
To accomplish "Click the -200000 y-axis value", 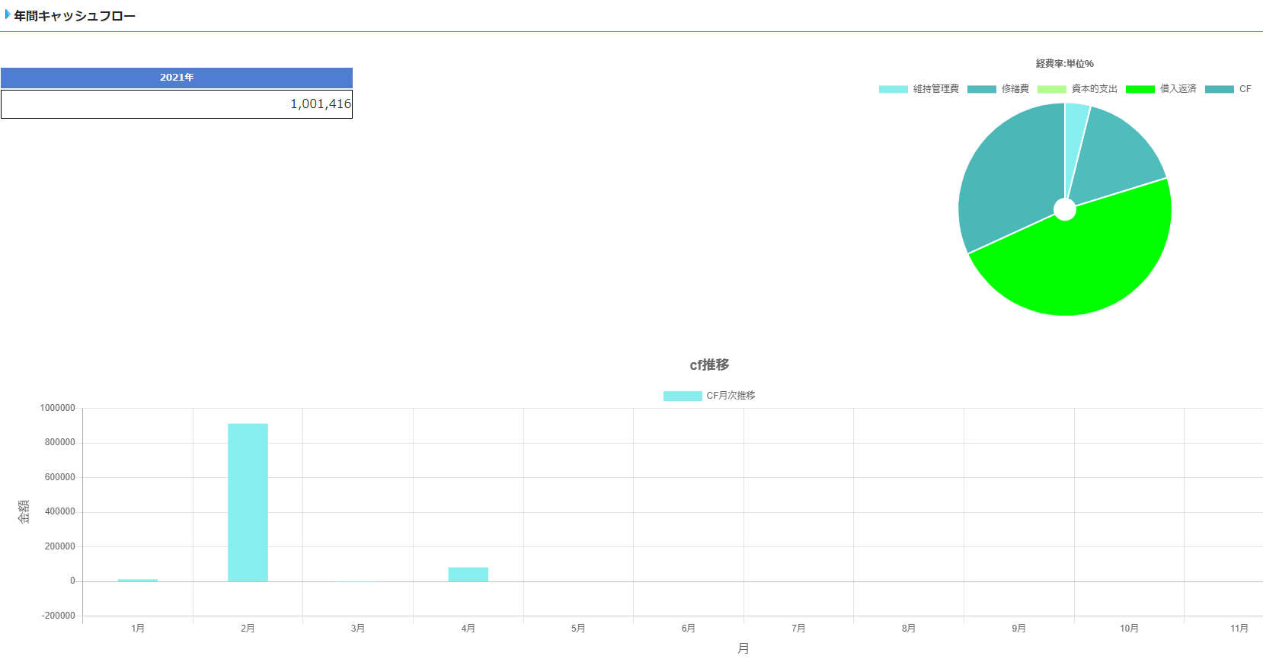I will [x=59, y=616].
